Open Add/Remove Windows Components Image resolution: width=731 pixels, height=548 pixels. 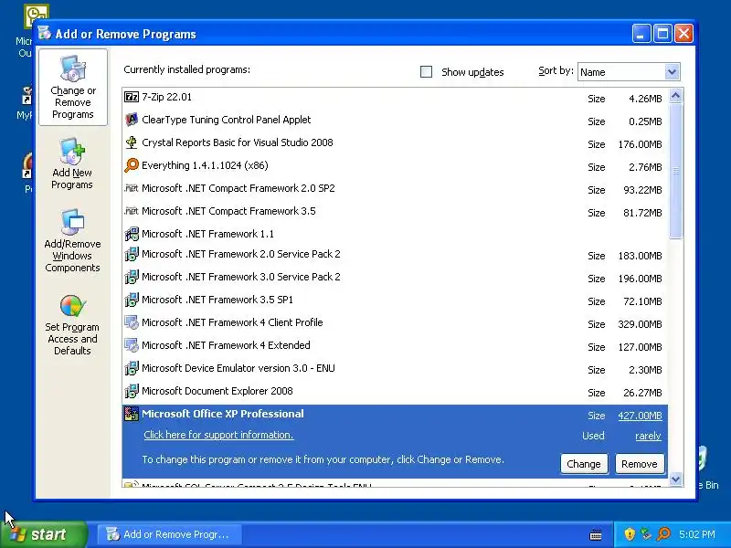72,241
